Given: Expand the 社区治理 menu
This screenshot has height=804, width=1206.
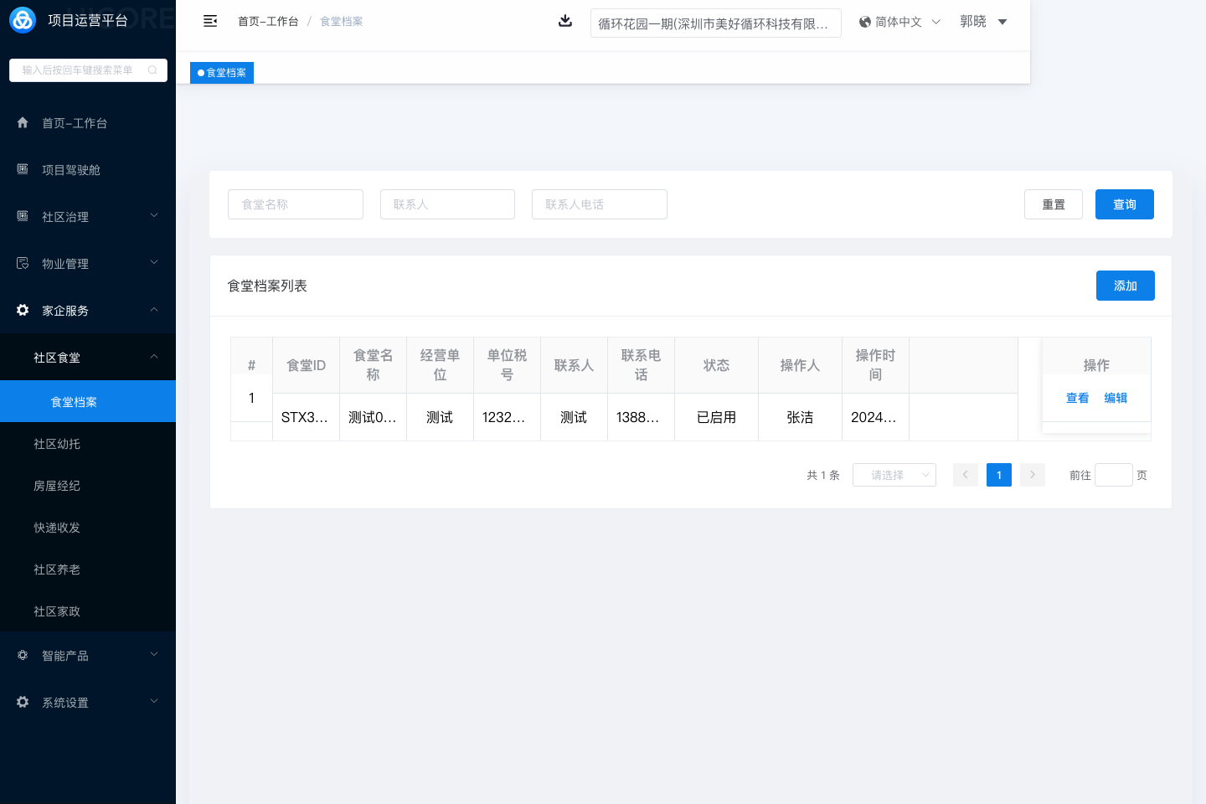Looking at the screenshot, I should [x=88, y=217].
